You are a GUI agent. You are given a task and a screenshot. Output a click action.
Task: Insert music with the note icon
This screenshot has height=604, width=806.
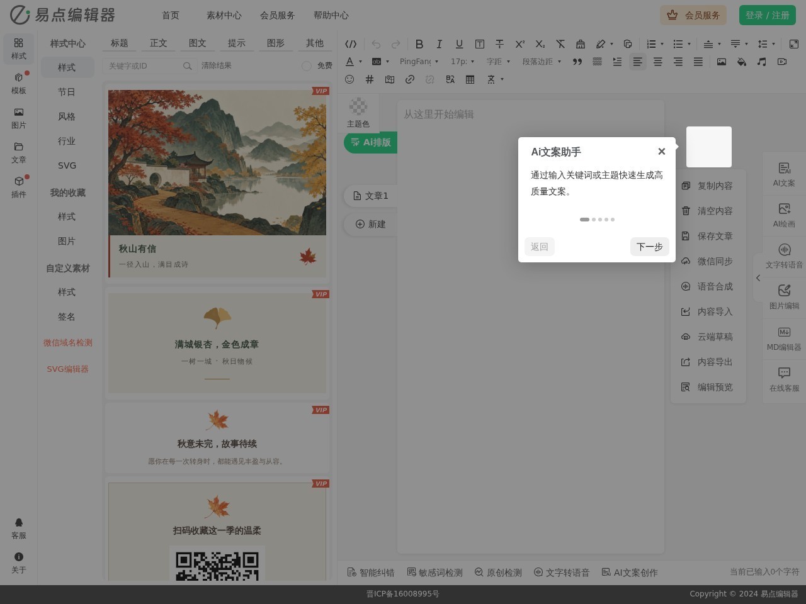[762, 62]
